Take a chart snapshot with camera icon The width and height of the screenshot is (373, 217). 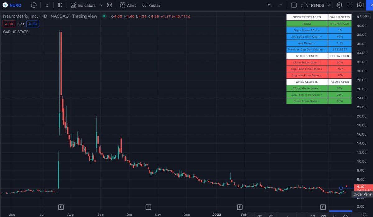tap(360, 5)
